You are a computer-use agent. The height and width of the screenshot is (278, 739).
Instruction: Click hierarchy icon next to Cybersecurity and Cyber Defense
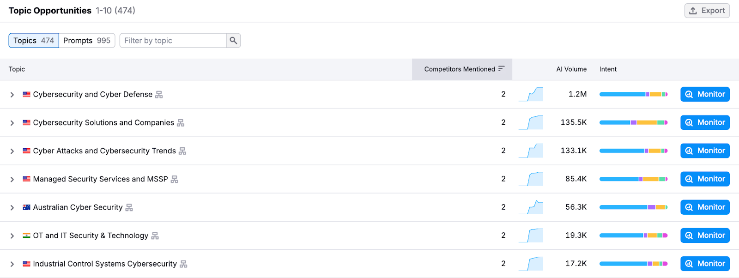tap(159, 95)
